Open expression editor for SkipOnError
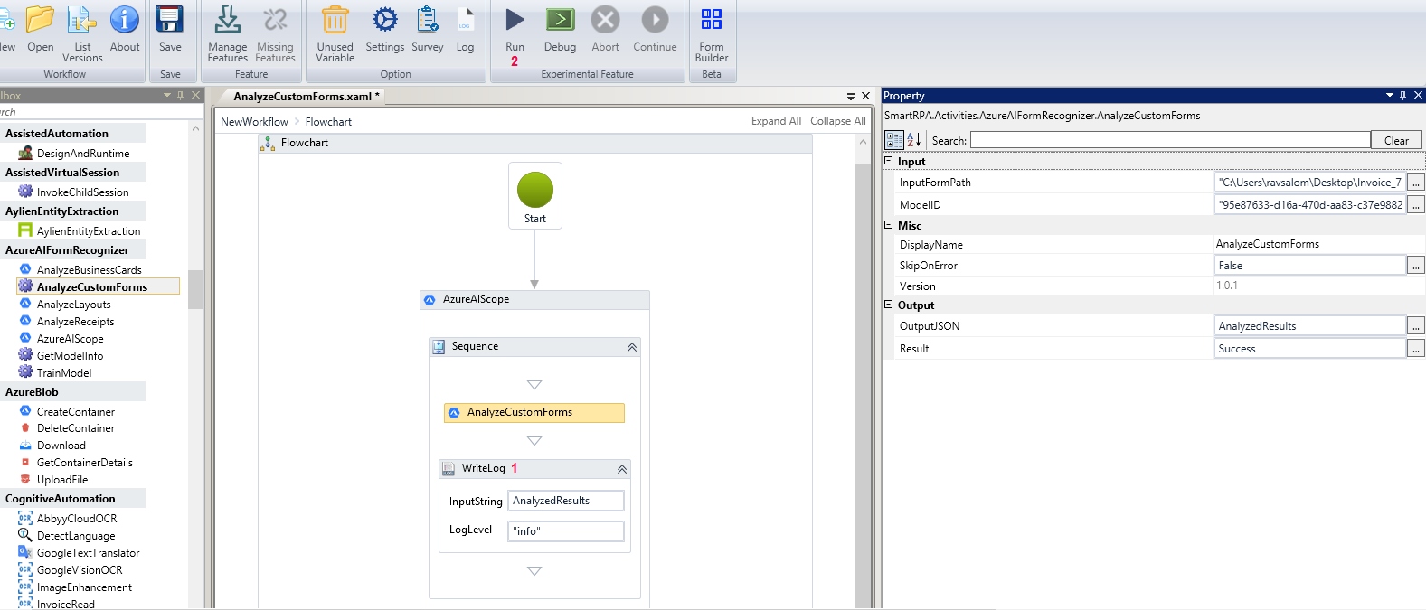This screenshot has width=1426, height=610. tap(1416, 266)
